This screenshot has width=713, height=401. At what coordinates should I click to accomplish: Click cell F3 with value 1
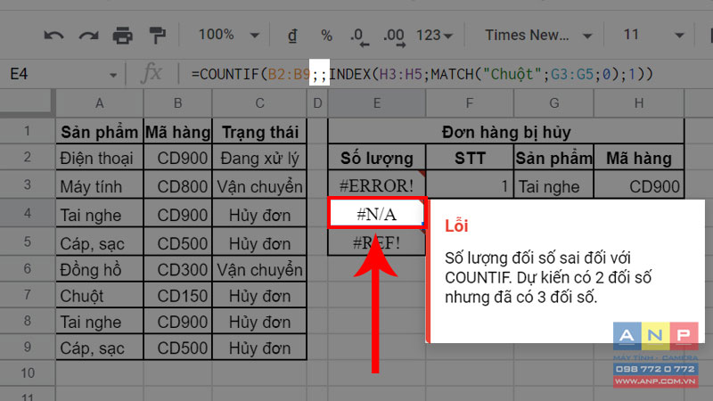tap(470, 185)
